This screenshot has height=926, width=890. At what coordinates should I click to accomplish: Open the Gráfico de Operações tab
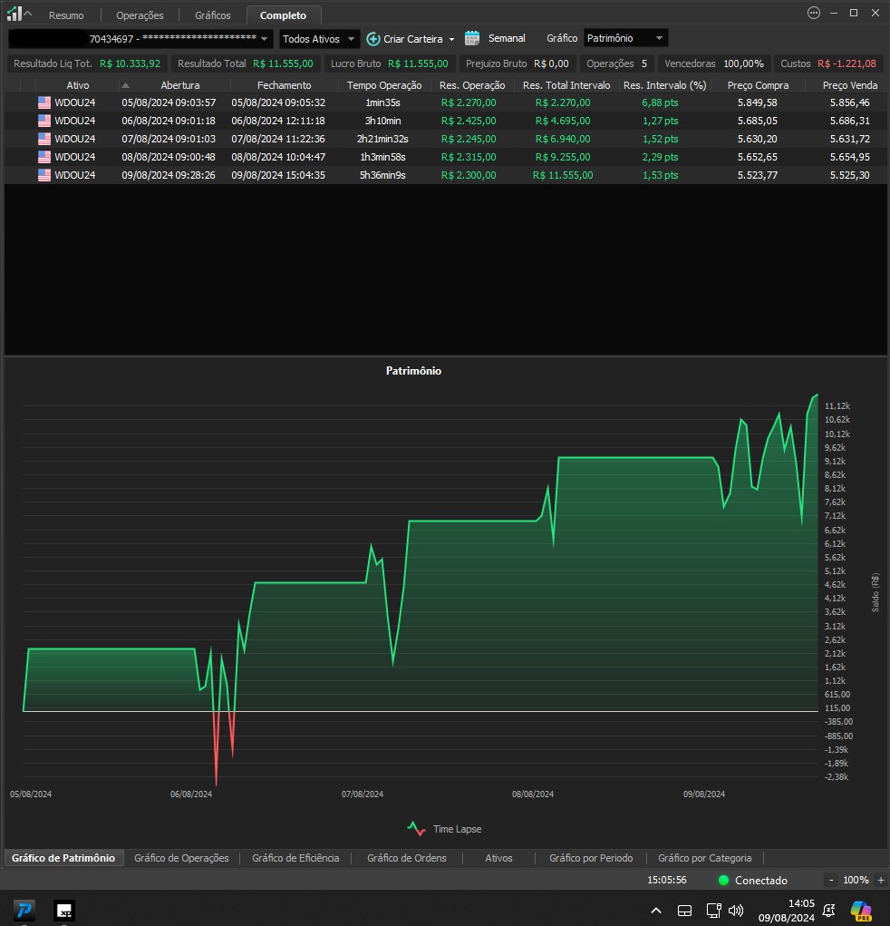181,858
